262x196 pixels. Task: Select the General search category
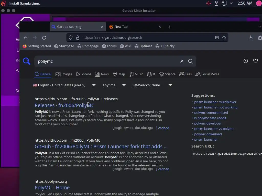(x=43, y=74)
